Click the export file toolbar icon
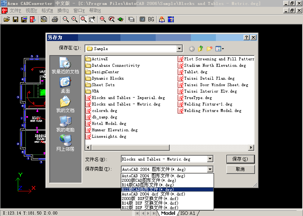This screenshot has height=216, width=303. [x=33, y=20]
